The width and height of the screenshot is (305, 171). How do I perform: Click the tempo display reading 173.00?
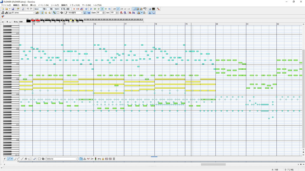pos(65,9)
